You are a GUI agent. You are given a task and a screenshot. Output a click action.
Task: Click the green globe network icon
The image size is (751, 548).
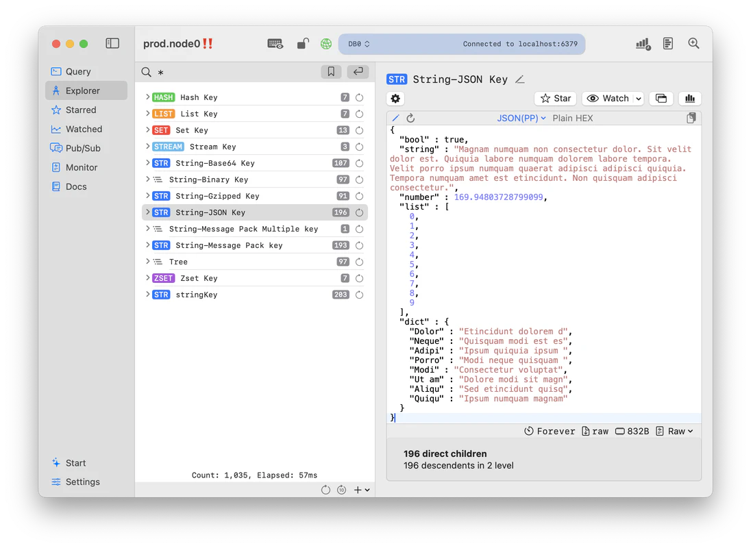click(x=325, y=43)
